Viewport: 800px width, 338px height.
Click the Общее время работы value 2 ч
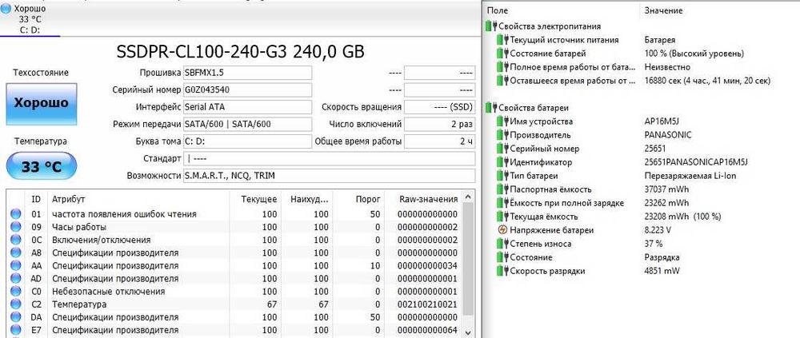(440, 141)
